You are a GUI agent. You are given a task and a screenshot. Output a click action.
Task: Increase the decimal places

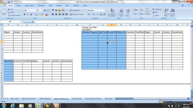pos(101,14)
